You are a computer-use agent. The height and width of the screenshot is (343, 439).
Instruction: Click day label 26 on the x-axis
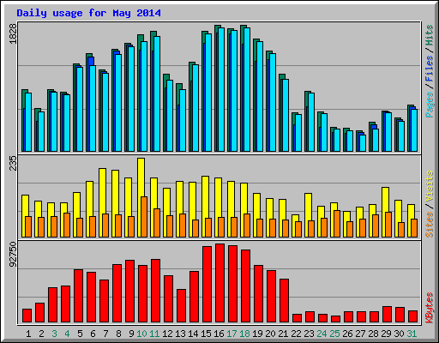click(x=347, y=334)
